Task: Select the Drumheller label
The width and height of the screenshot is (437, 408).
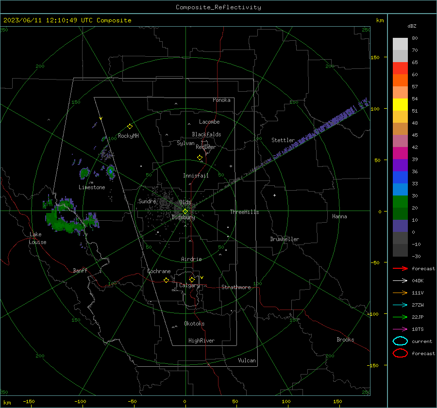Action: [285, 239]
